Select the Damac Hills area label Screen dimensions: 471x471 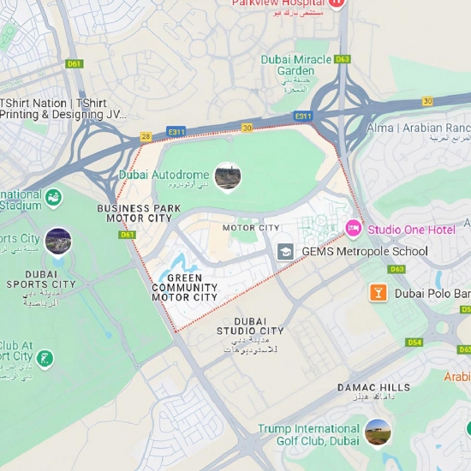click(x=374, y=387)
